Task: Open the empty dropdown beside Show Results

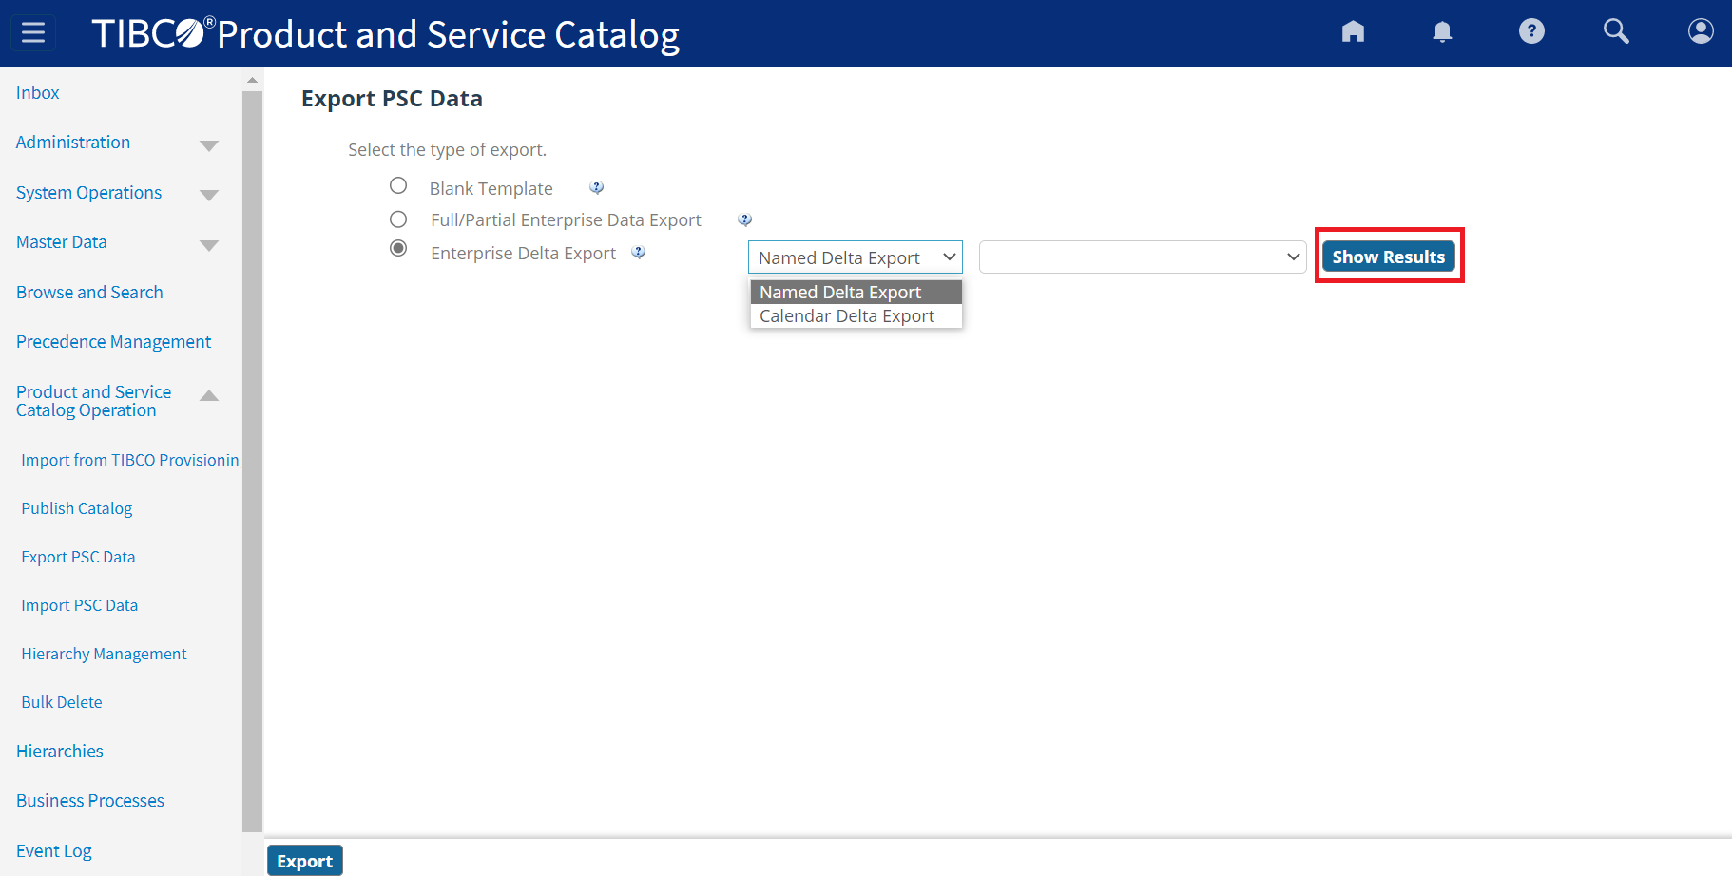Action: coord(1142,257)
